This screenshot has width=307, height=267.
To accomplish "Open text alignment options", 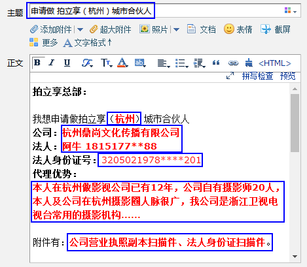I will [164, 63].
